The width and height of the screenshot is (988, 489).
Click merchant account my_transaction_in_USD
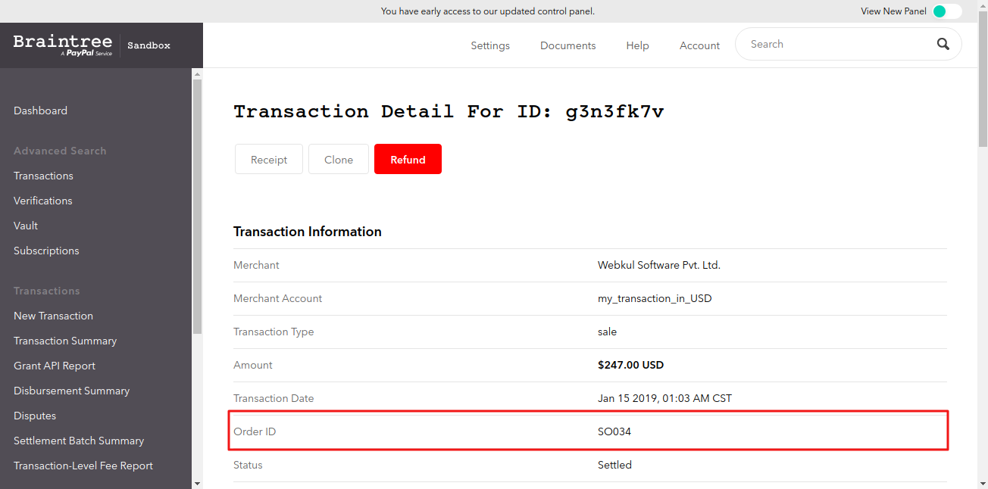655,298
